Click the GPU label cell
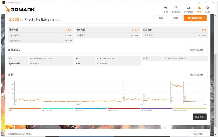Image resolution: width=218 pixels, height=137 pixels. click(18, 58)
